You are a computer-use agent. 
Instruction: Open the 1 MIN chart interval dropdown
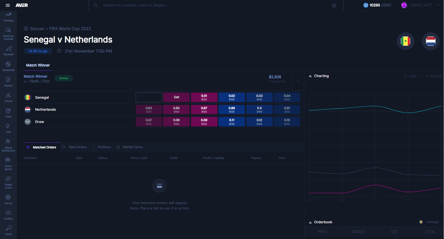(x=412, y=76)
